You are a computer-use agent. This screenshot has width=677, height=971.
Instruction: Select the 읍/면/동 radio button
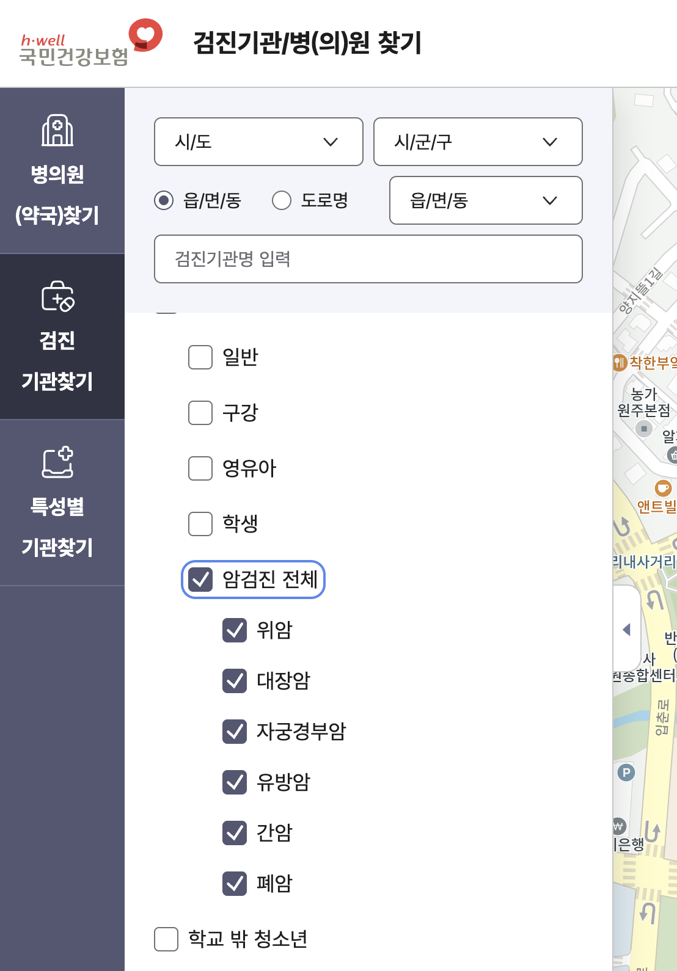pyautogui.click(x=164, y=200)
